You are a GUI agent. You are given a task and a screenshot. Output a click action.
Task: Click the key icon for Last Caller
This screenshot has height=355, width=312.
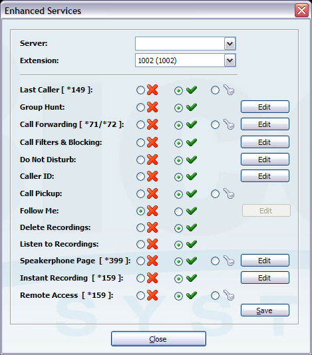coord(229,90)
